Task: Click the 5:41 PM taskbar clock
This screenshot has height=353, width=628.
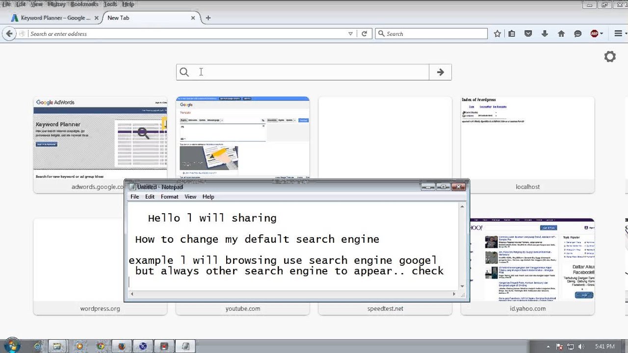Action: click(604, 347)
